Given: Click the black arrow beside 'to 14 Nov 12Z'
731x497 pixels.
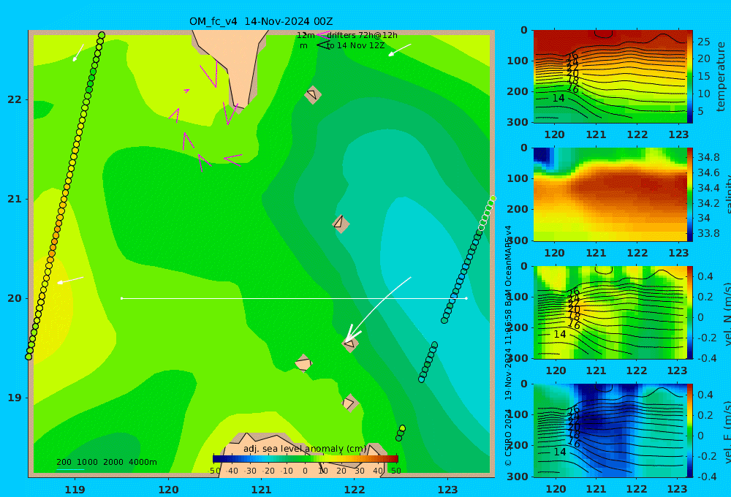Looking at the screenshot, I should [x=323, y=45].
